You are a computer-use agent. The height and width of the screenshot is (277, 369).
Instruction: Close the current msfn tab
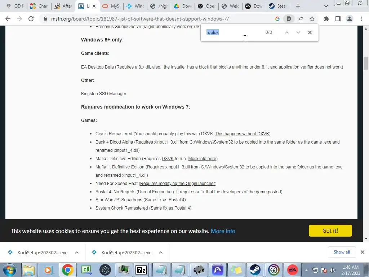[x=94, y=6]
